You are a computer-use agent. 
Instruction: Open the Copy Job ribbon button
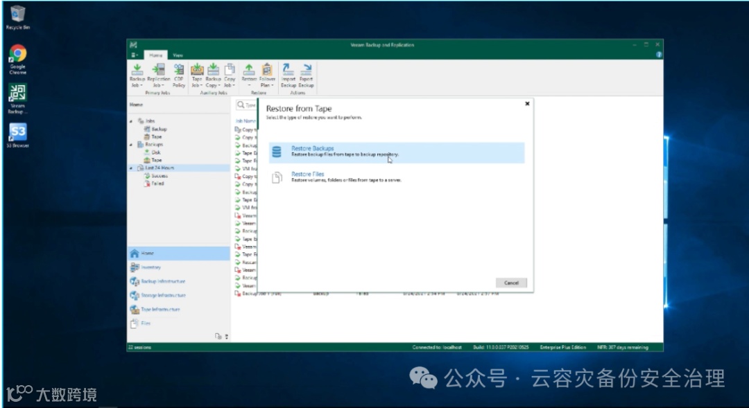pos(230,76)
